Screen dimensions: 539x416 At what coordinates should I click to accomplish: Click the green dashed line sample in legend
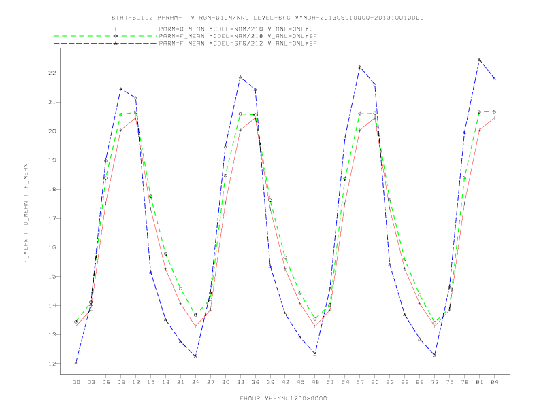[105, 36]
